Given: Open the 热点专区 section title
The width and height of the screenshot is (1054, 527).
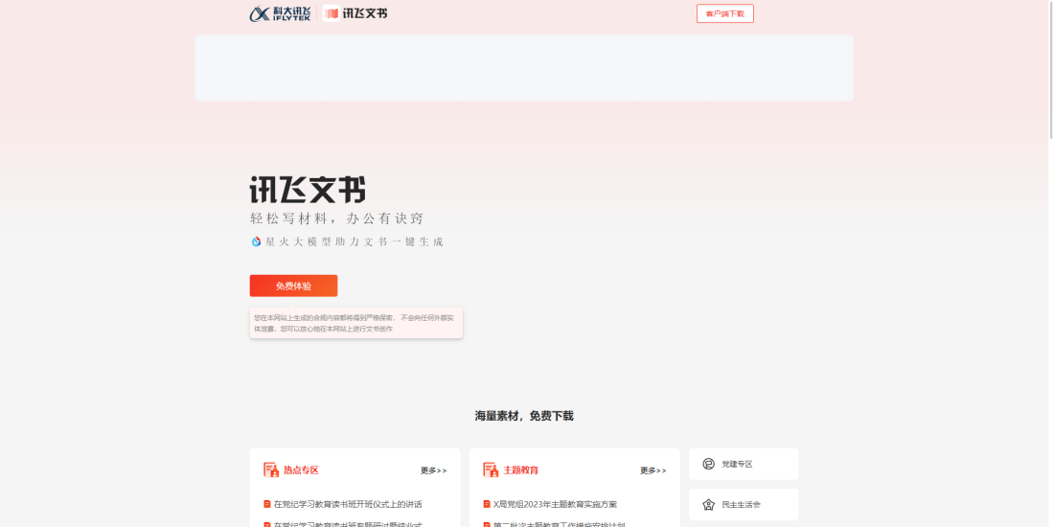Looking at the screenshot, I should click(301, 470).
